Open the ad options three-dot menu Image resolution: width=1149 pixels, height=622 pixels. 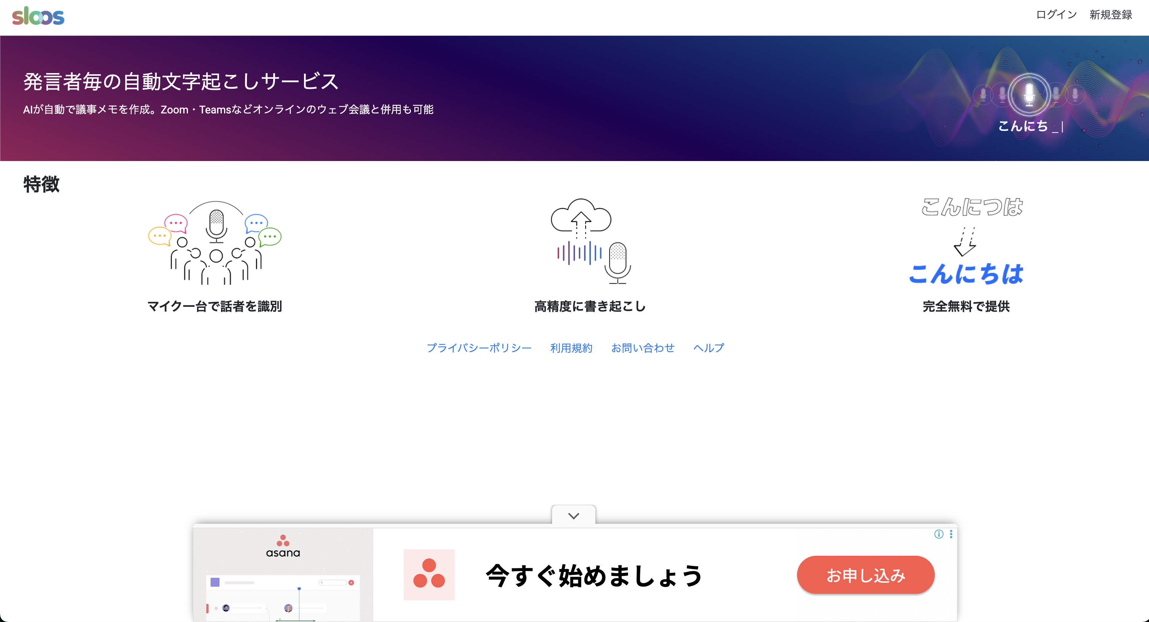[x=951, y=534]
